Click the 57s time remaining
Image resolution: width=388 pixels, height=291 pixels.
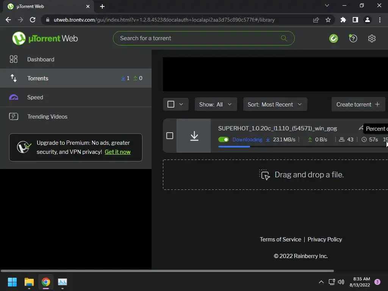pyautogui.click(x=373, y=139)
